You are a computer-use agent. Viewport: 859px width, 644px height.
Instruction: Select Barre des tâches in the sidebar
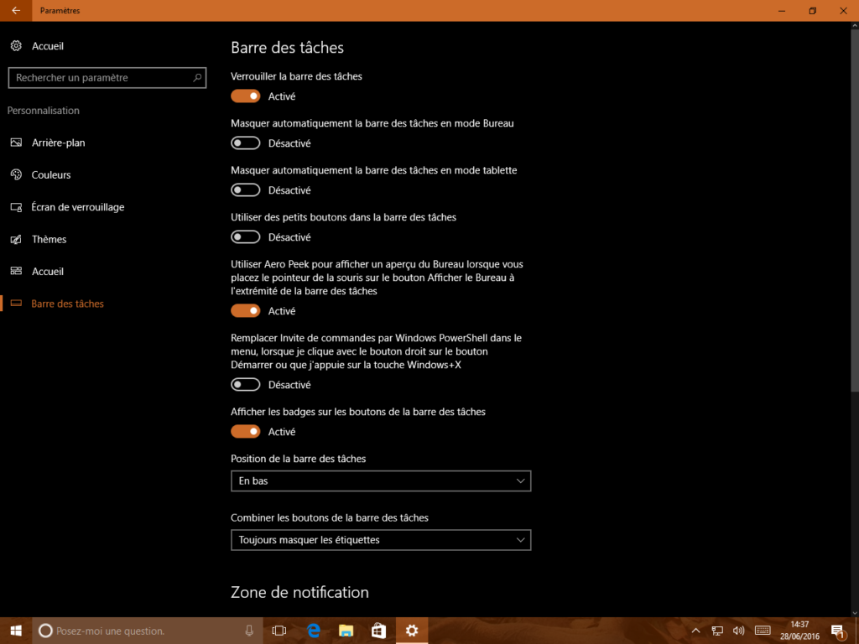coord(65,303)
